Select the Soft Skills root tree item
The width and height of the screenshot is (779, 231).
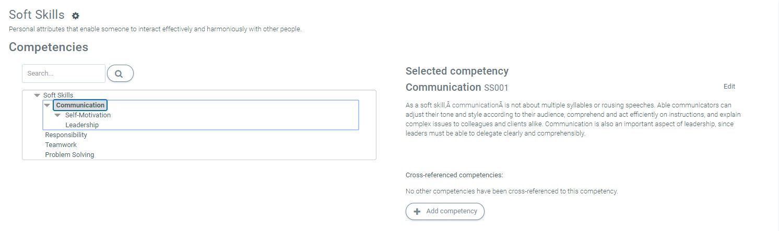(x=58, y=95)
